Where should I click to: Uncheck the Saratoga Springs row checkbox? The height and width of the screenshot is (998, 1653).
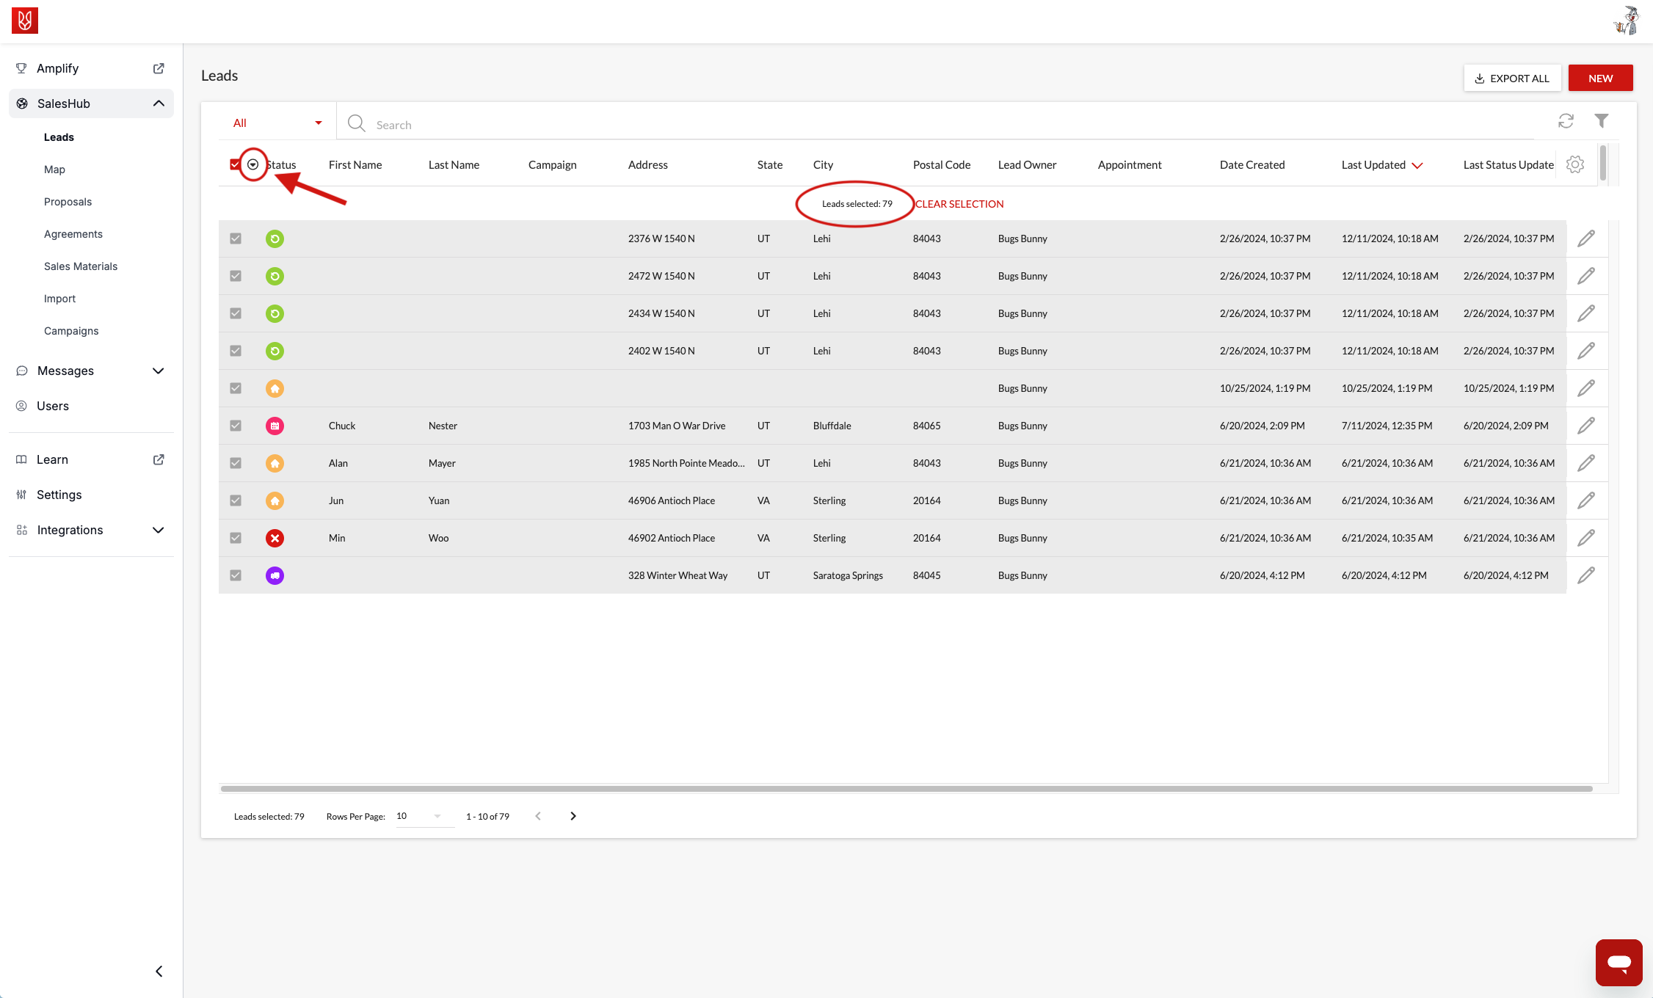tap(236, 575)
